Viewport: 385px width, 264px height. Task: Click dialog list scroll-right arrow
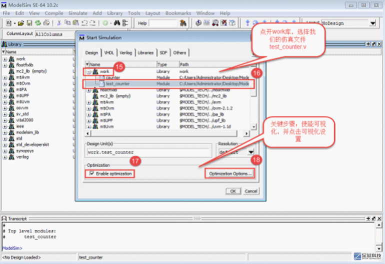coord(246,133)
